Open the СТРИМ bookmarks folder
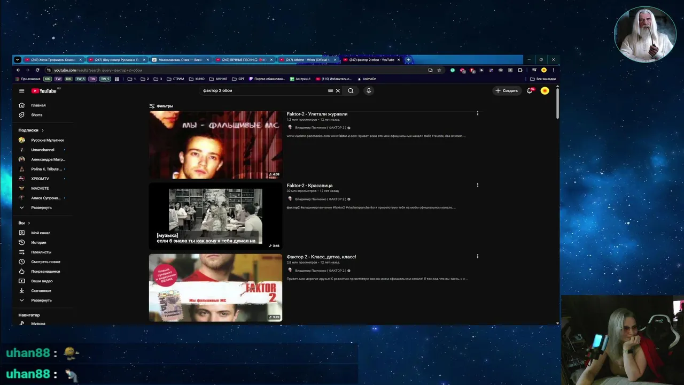684x385 pixels. pyautogui.click(x=175, y=79)
